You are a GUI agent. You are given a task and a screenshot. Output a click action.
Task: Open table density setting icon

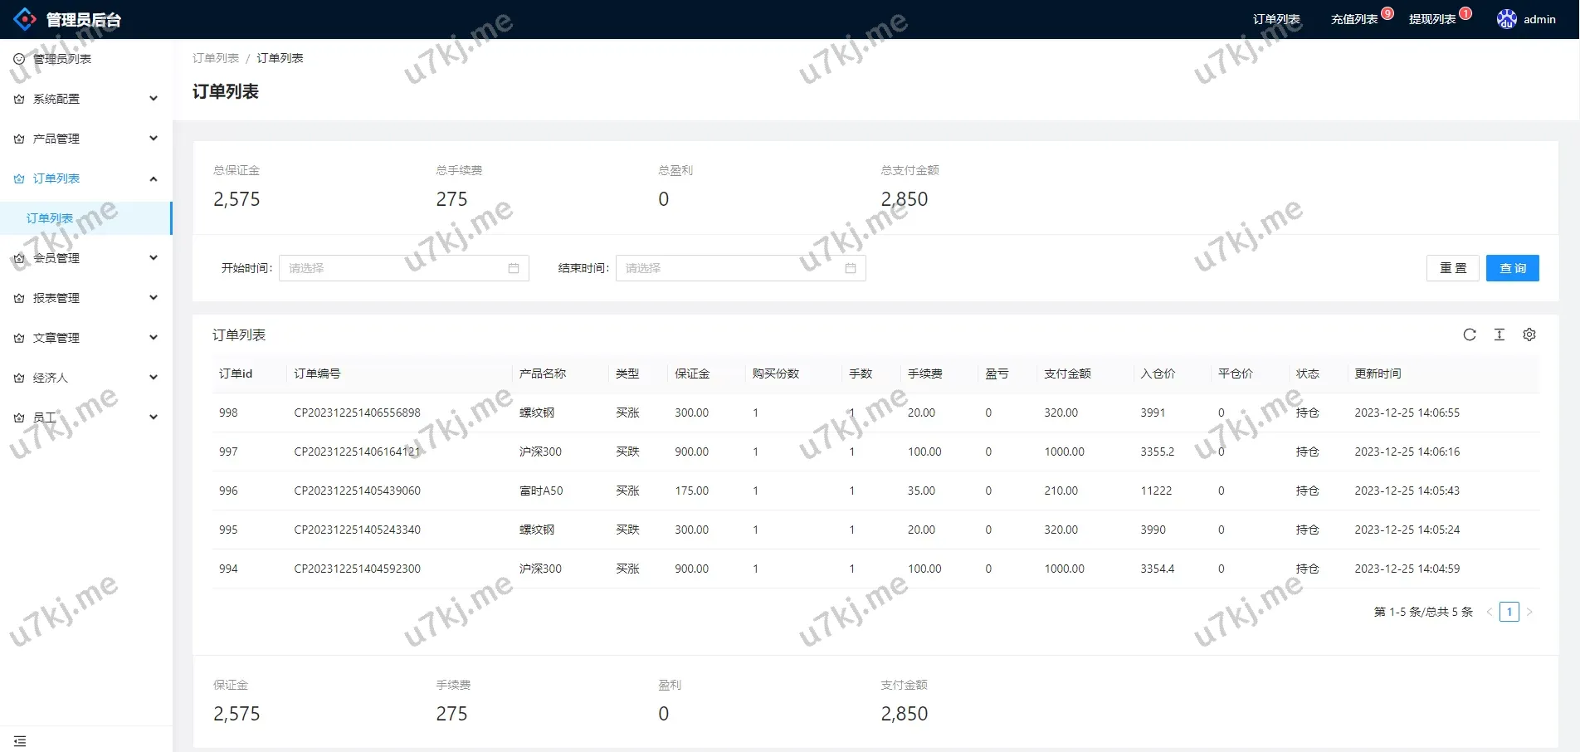1499,334
